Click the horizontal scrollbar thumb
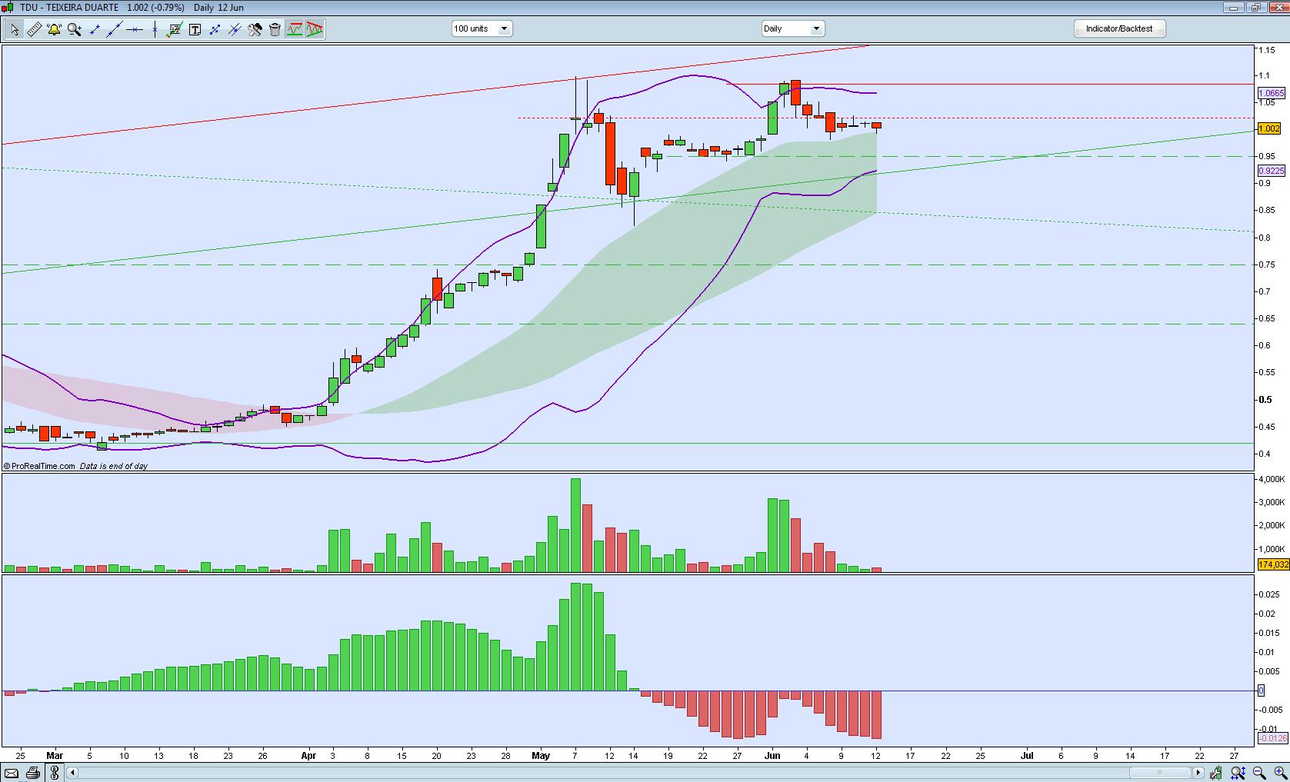This screenshot has width=1290, height=782. click(x=1159, y=773)
